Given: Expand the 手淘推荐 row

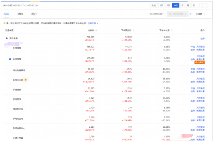Looking at the screenshot, I should (x=10, y=59).
